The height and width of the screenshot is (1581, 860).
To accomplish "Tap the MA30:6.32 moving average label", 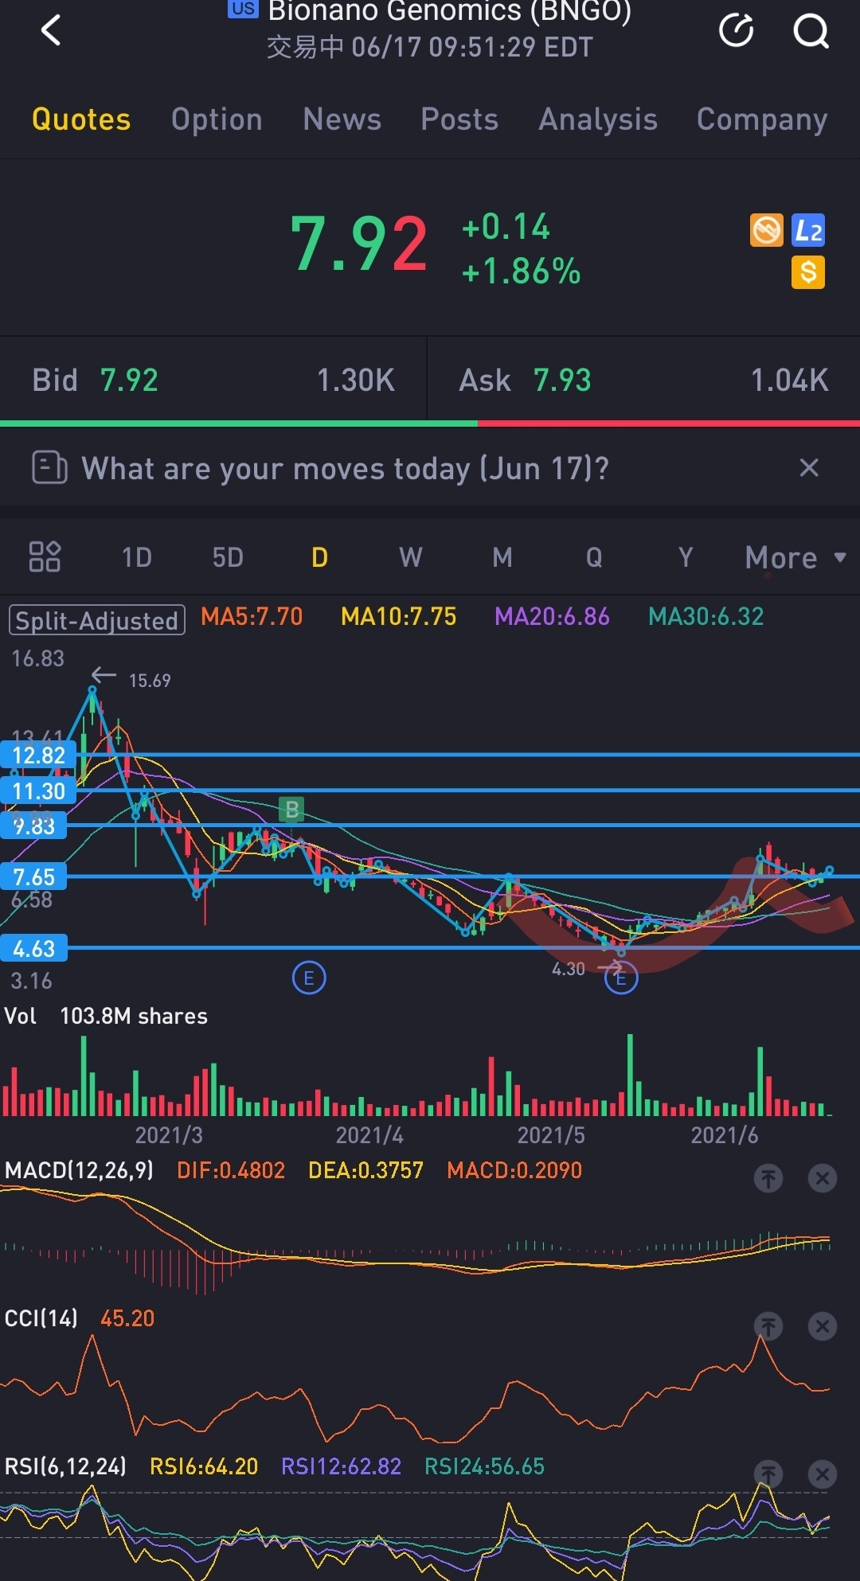I will (x=706, y=617).
